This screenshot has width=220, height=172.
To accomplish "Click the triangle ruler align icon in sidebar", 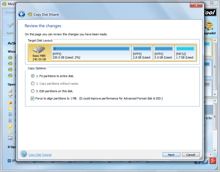I will coord(10,91).
